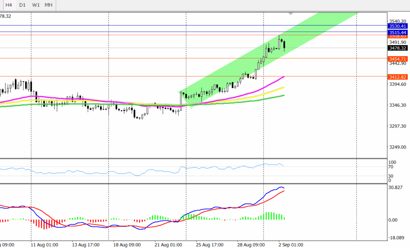
Task: Select the blue 3530.41 price label
Action: coord(398,26)
